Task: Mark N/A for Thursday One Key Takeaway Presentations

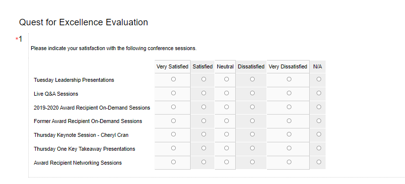Action: click(x=319, y=148)
